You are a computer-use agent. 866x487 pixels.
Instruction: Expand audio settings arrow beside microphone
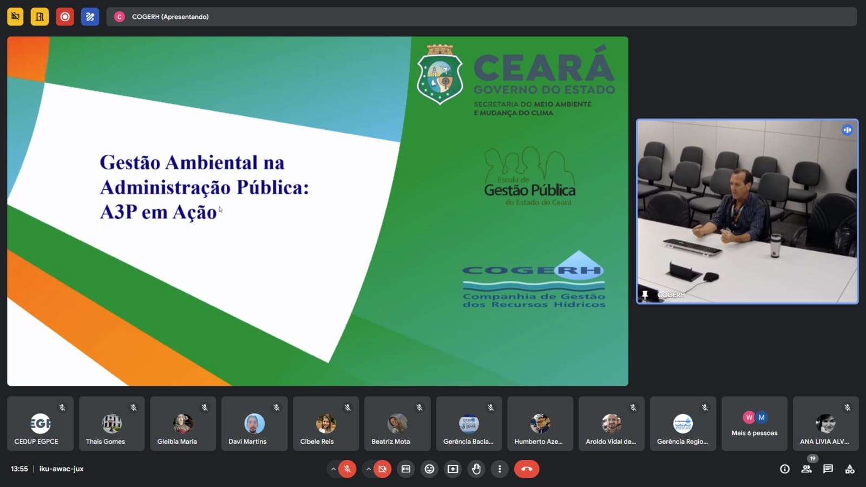(x=333, y=469)
